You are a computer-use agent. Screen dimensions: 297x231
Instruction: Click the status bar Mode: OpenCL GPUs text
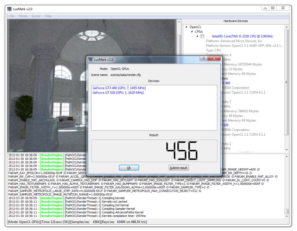pyautogui.click(x=24, y=222)
